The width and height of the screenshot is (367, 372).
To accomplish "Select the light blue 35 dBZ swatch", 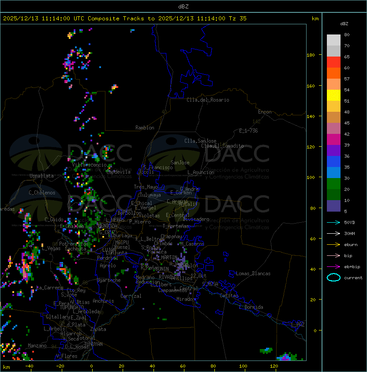I will coord(333,172).
